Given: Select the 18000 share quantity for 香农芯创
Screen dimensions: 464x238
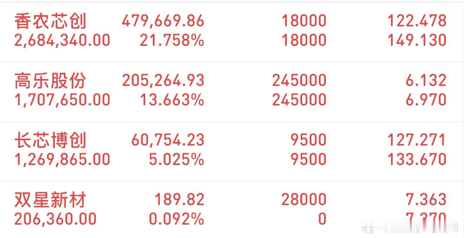Looking at the screenshot, I should 306,21.
